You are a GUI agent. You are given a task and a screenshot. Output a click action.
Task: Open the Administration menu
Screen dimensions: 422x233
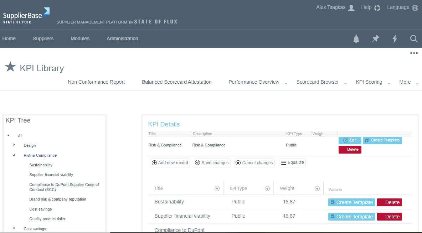(x=122, y=38)
